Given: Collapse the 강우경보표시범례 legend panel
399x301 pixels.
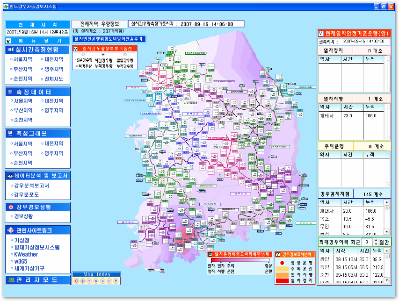Looking at the screenshot, I should click(278, 254).
